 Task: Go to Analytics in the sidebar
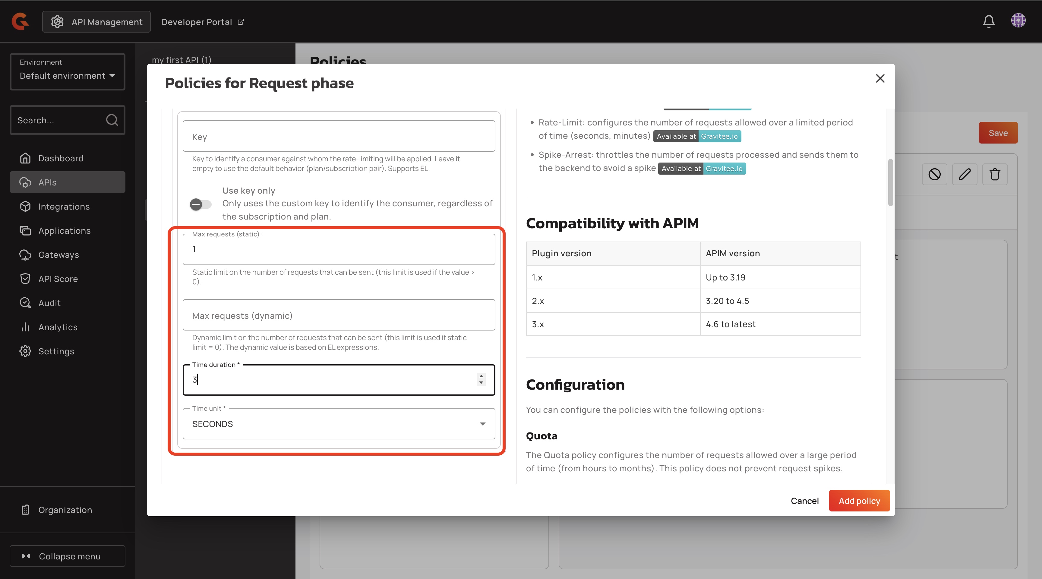pos(58,327)
